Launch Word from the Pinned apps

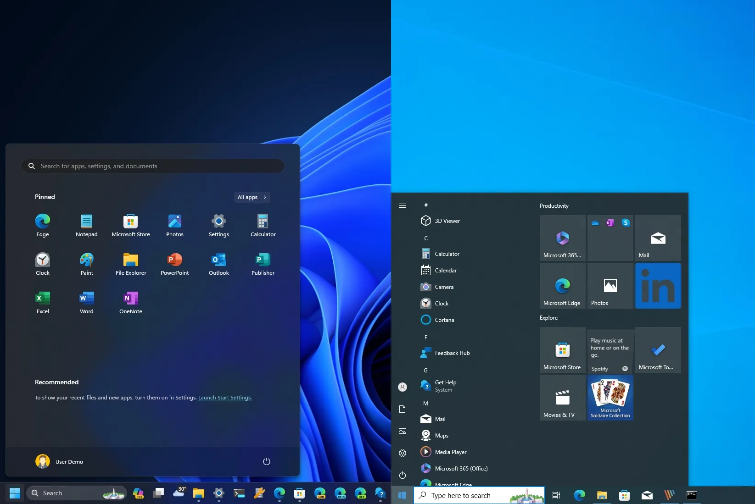[x=87, y=302]
